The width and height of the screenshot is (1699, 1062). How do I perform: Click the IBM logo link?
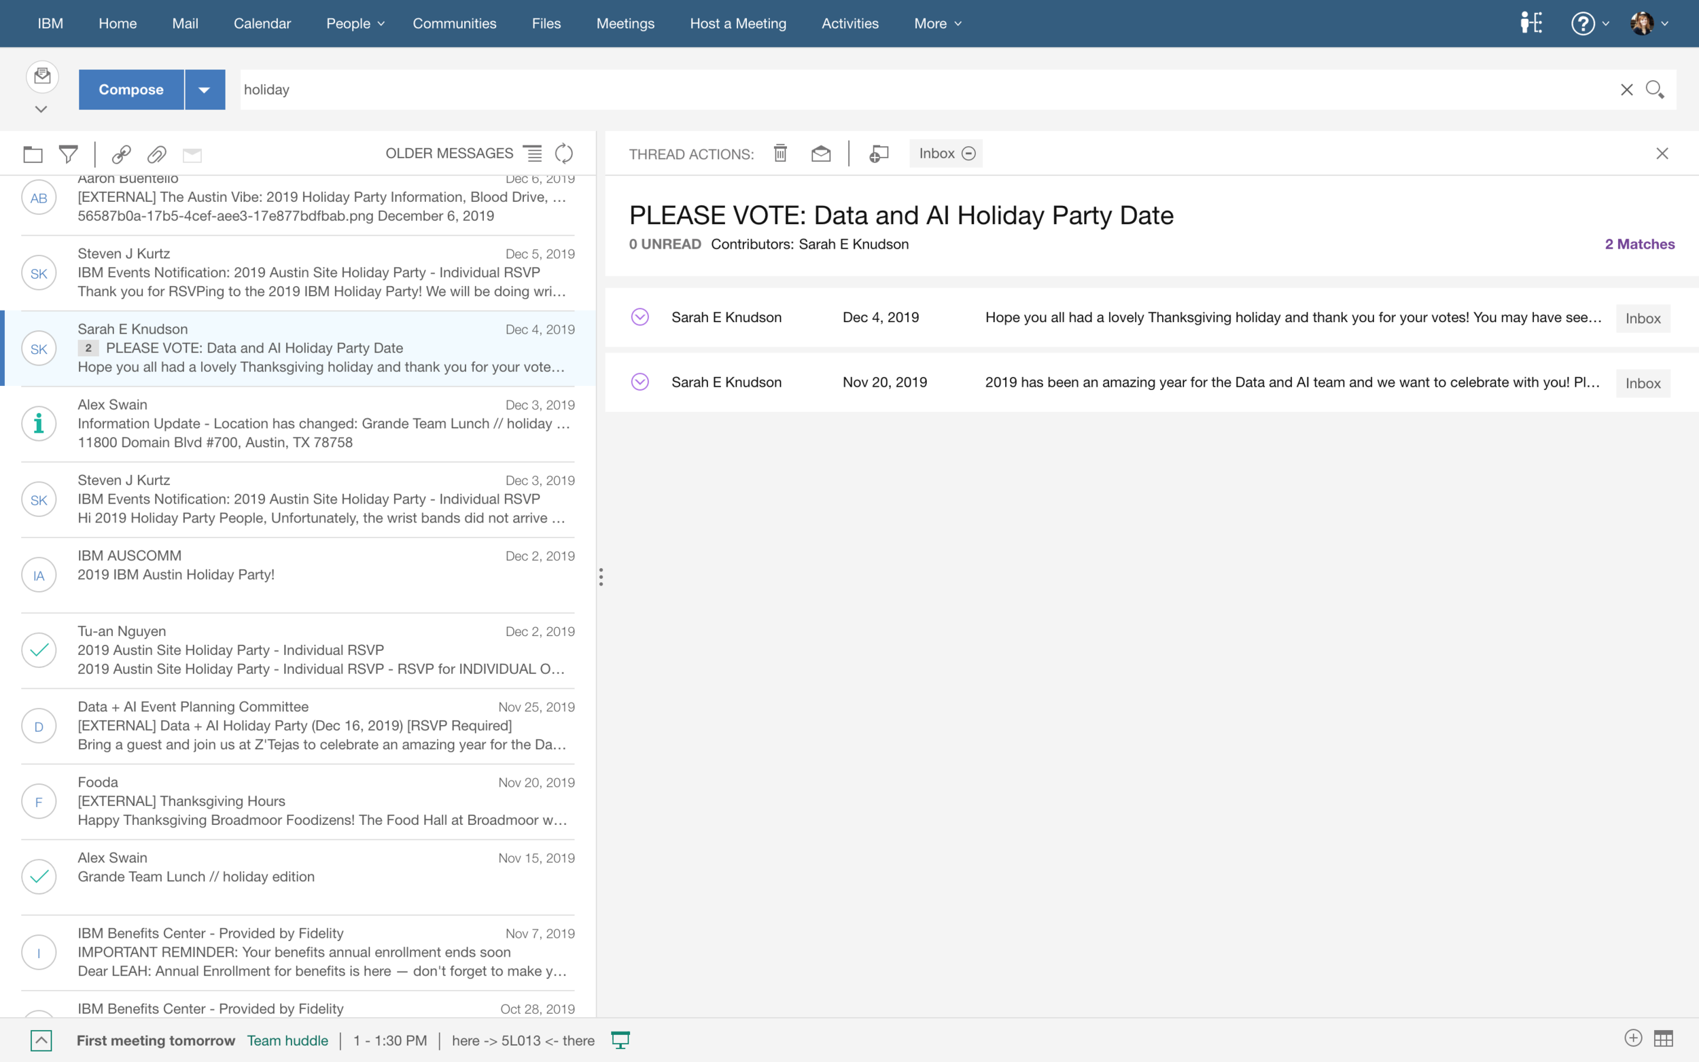(x=50, y=23)
